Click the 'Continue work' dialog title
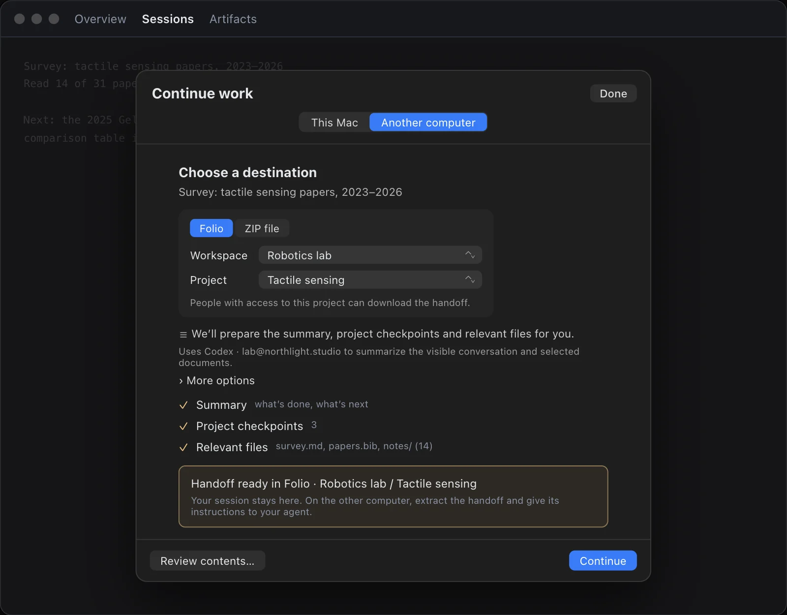 (202, 93)
